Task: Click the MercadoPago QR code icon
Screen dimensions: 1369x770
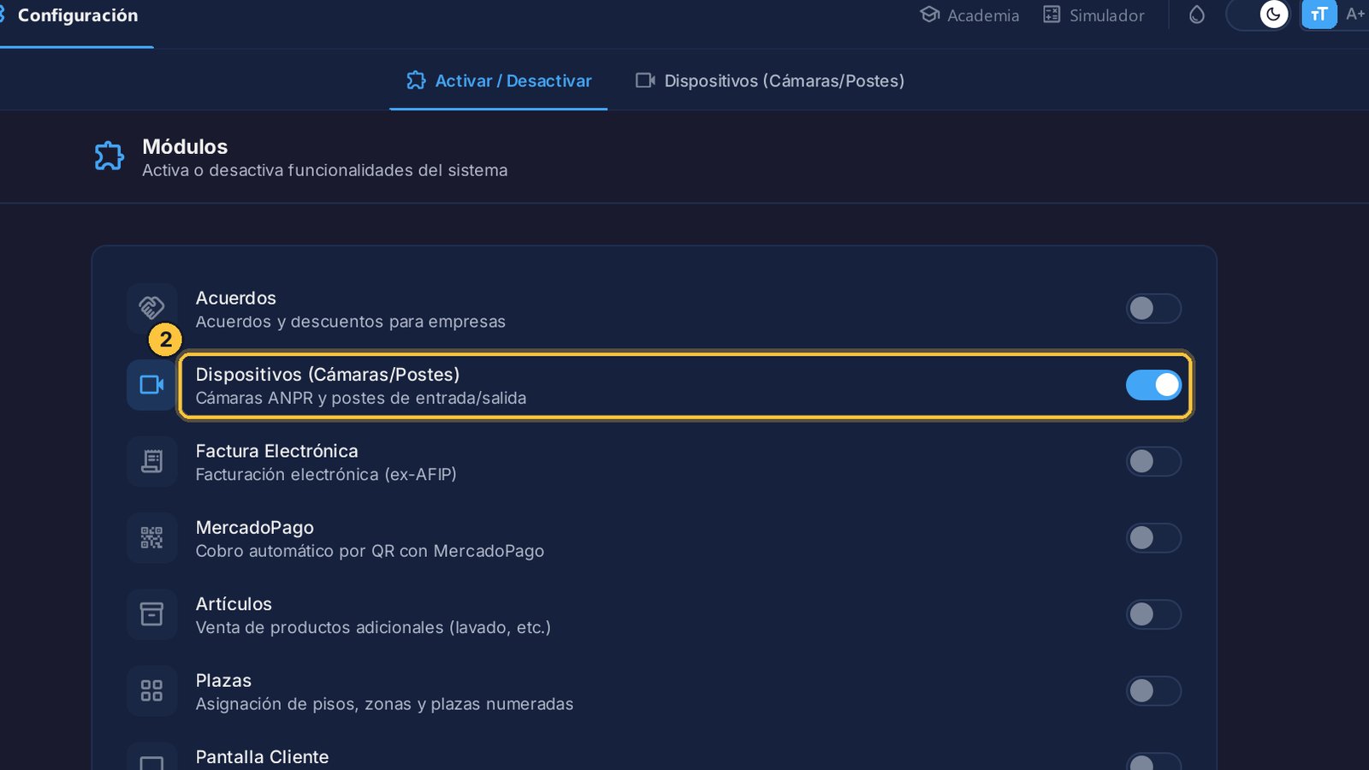Action: point(151,537)
